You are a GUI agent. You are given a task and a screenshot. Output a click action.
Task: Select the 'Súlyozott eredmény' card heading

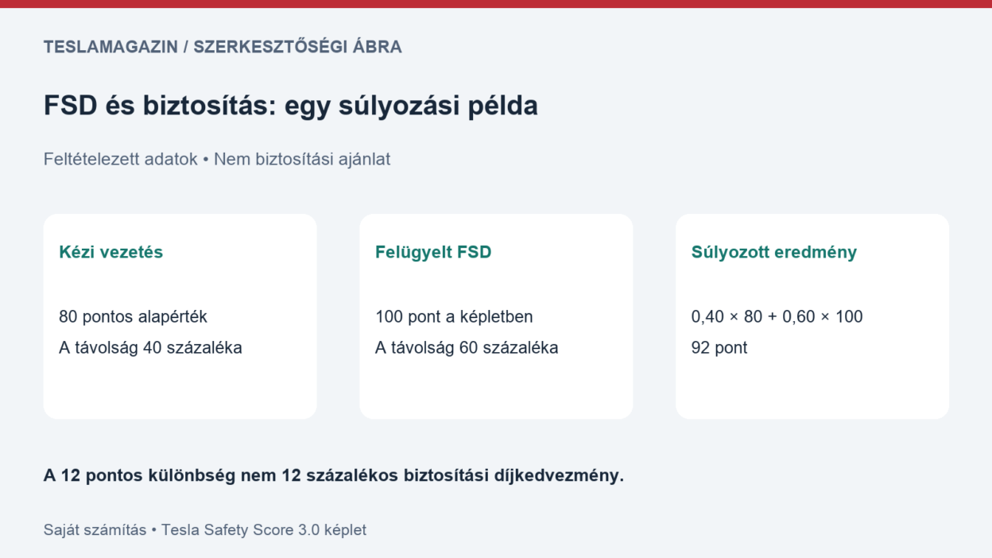click(774, 252)
